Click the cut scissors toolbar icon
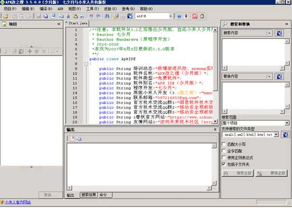This screenshot has height=208, width=292. point(68,16)
